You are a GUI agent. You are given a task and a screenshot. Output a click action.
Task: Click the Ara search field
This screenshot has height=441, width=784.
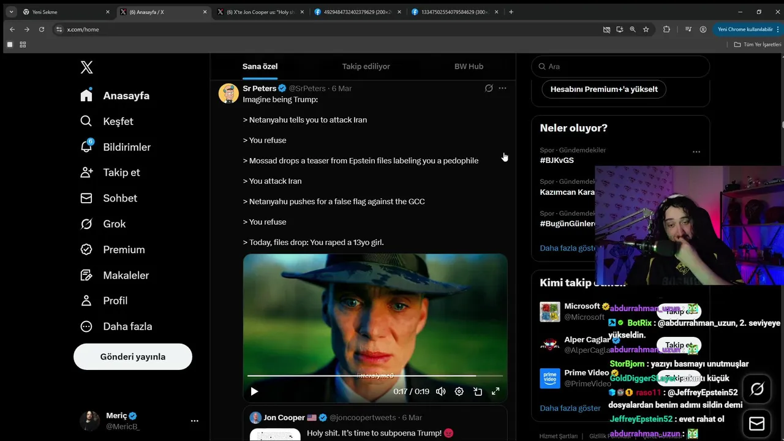(620, 66)
